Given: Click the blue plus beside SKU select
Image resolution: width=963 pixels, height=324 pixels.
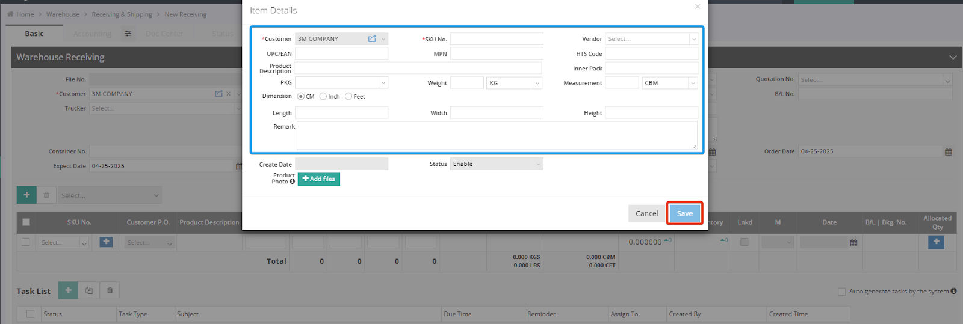Looking at the screenshot, I should [106, 242].
